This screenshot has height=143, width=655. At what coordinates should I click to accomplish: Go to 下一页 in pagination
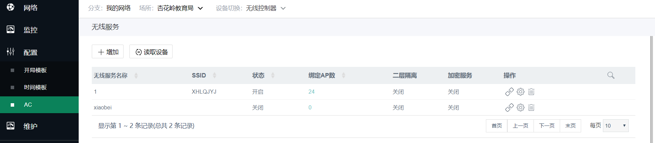547,126
